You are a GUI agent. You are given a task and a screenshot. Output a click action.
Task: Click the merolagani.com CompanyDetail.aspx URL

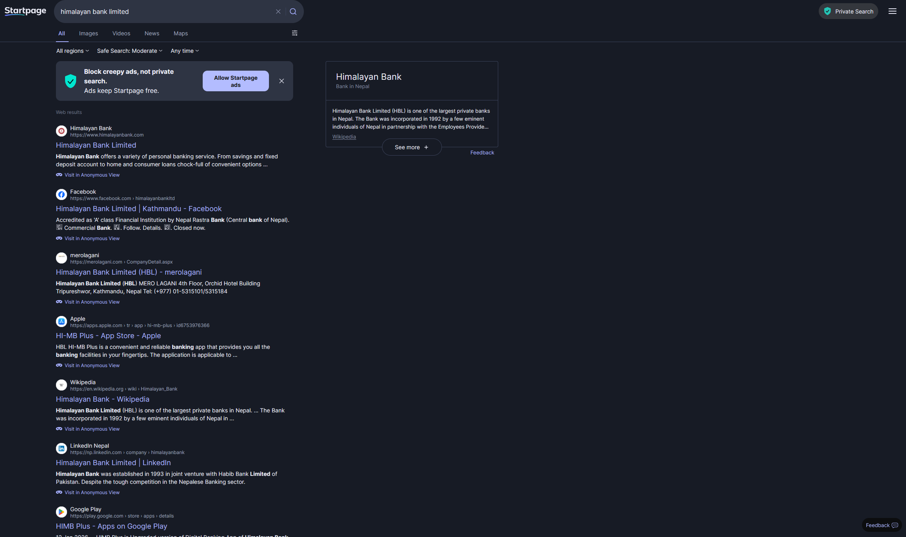[121, 262]
